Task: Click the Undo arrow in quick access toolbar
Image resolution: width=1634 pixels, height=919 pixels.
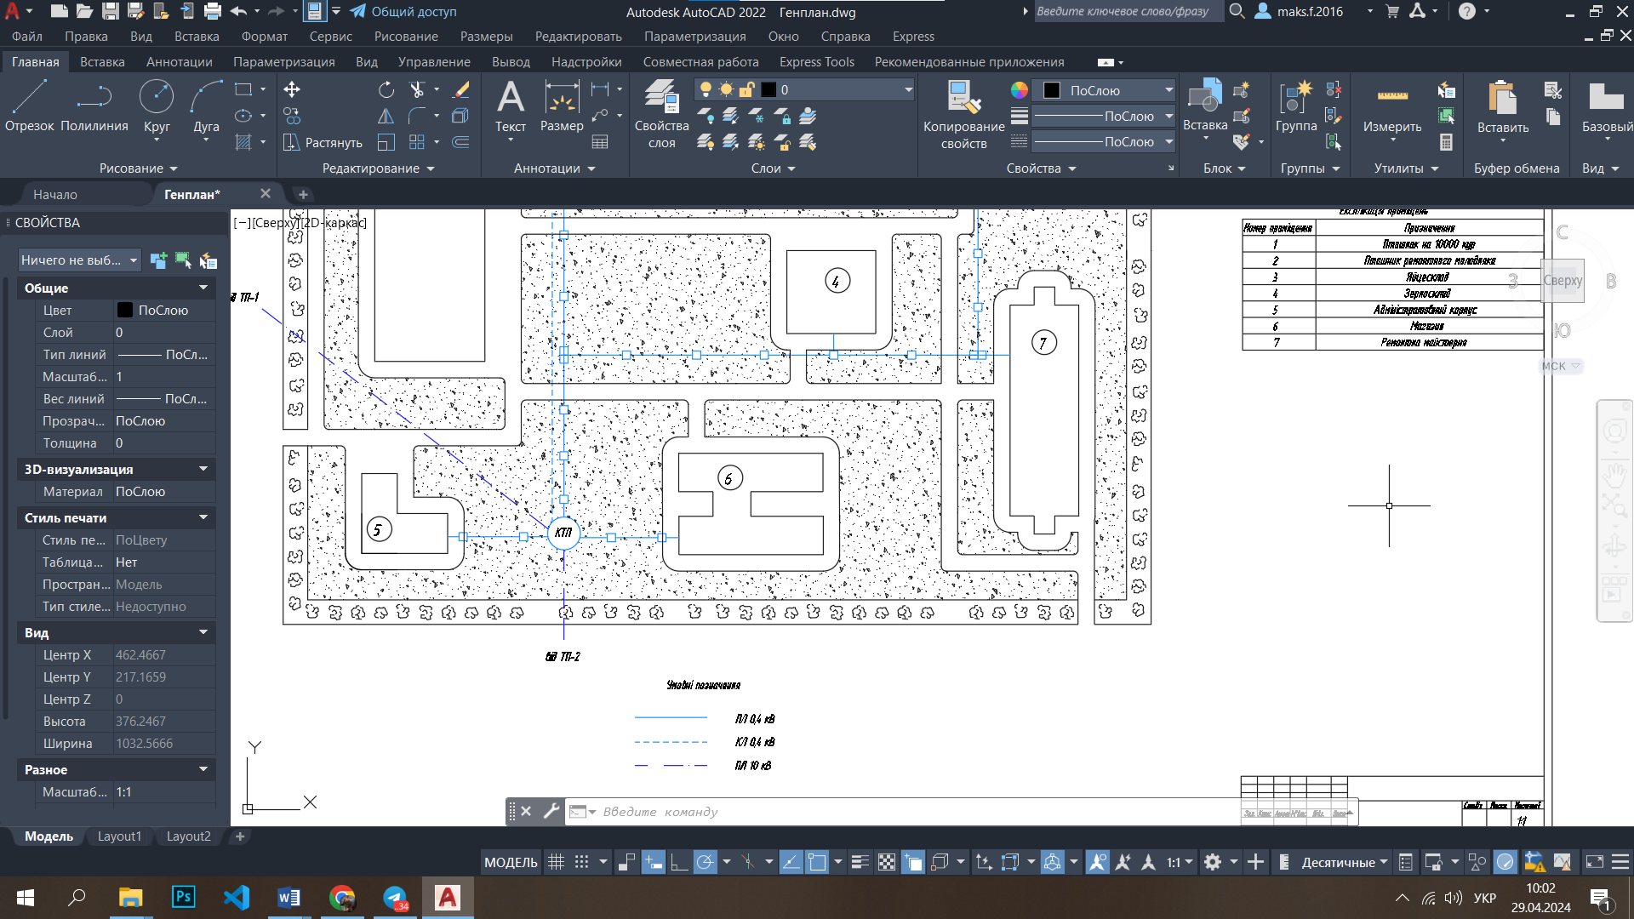Action: [238, 11]
